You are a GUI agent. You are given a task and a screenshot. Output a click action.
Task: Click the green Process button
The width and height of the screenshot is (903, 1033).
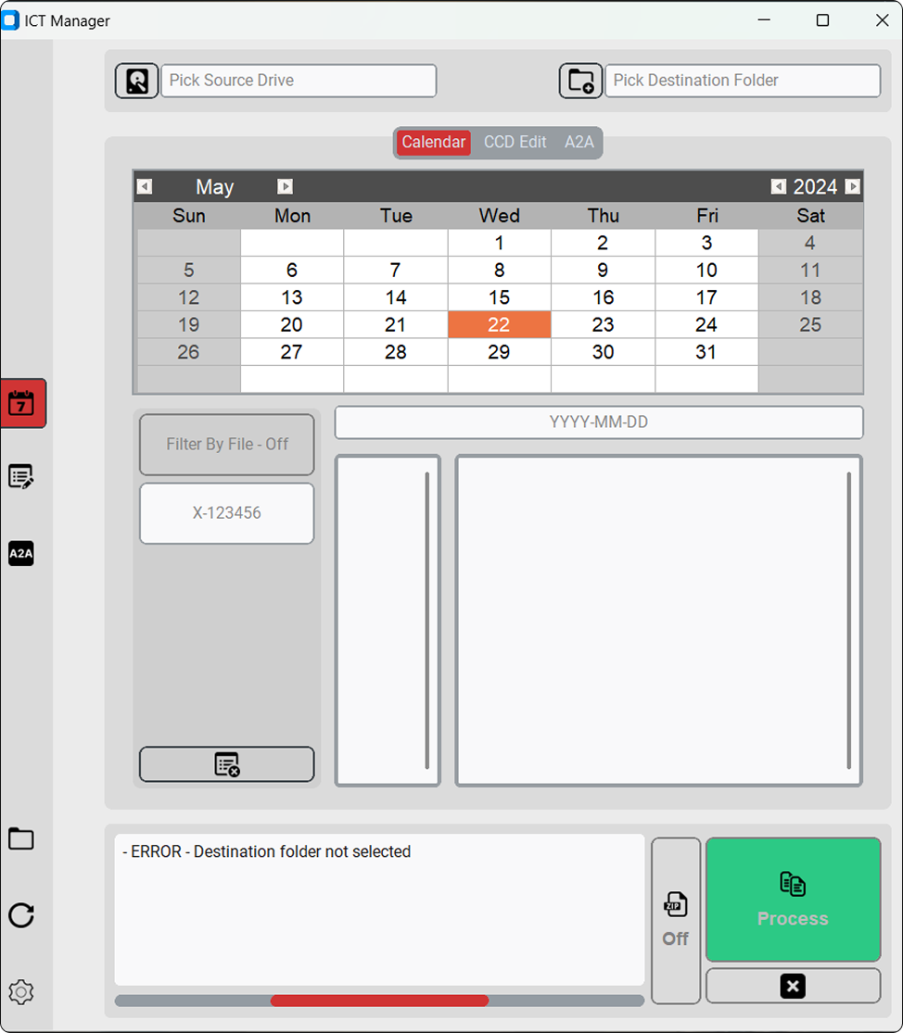tap(793, 899)
